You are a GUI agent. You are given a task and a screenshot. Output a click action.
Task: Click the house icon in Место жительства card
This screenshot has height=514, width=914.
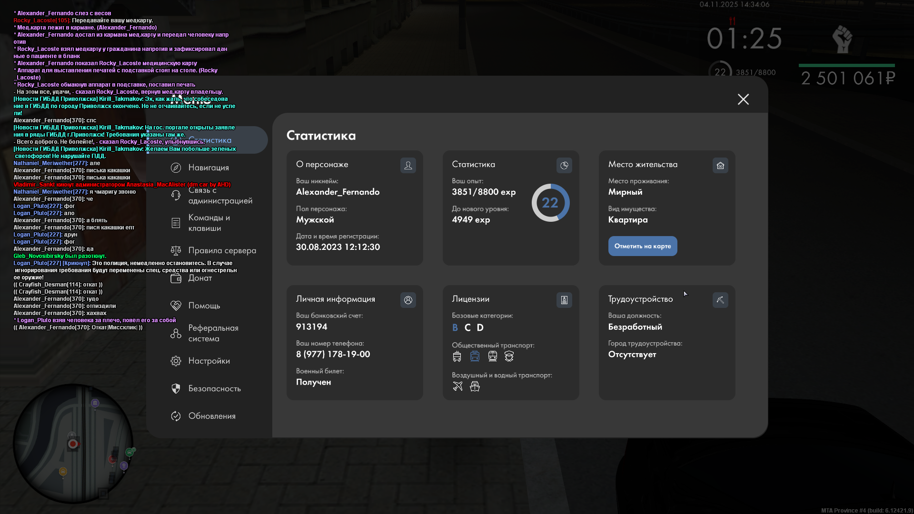(720, 165)
